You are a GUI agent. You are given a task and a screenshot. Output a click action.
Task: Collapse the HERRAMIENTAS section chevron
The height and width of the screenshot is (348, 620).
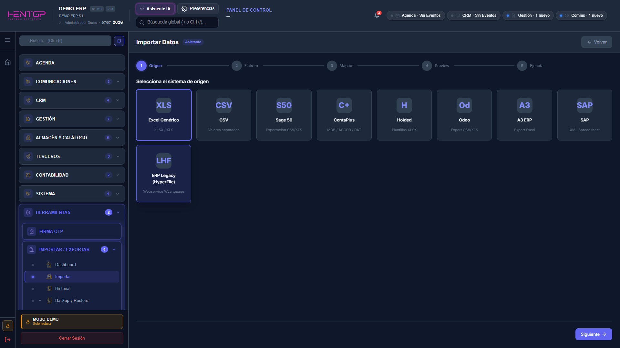[x=118, y=212]
